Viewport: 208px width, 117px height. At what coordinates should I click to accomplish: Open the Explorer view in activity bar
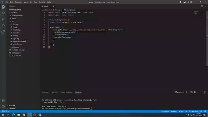tap(3, 7)
